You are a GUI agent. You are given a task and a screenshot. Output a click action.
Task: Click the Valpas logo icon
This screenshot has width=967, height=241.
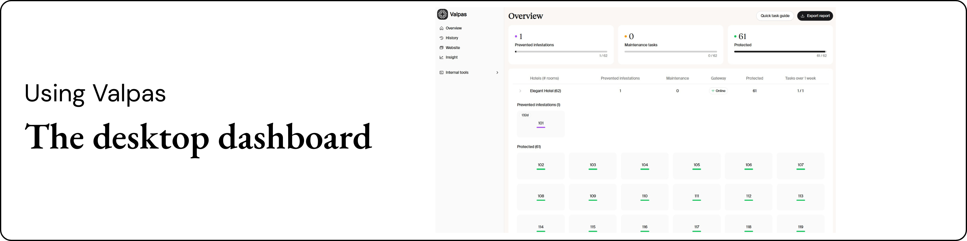coord(443,14)
